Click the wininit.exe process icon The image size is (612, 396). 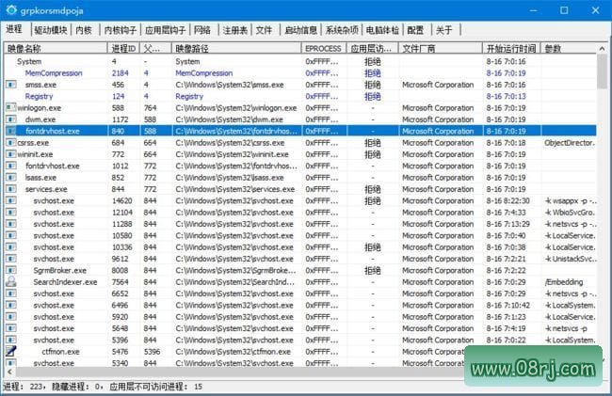[x=11, y=154]
